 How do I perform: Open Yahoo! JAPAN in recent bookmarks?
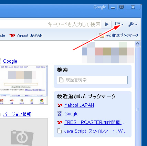point(79,105)
